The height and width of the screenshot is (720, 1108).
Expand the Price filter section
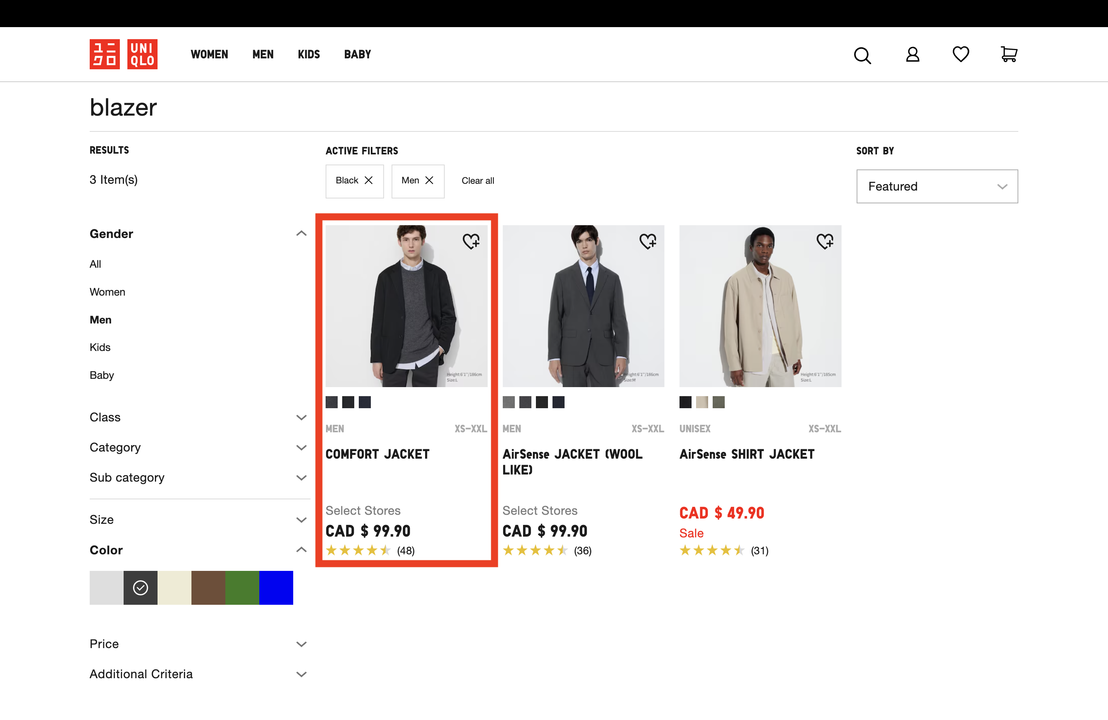[198, 644]
